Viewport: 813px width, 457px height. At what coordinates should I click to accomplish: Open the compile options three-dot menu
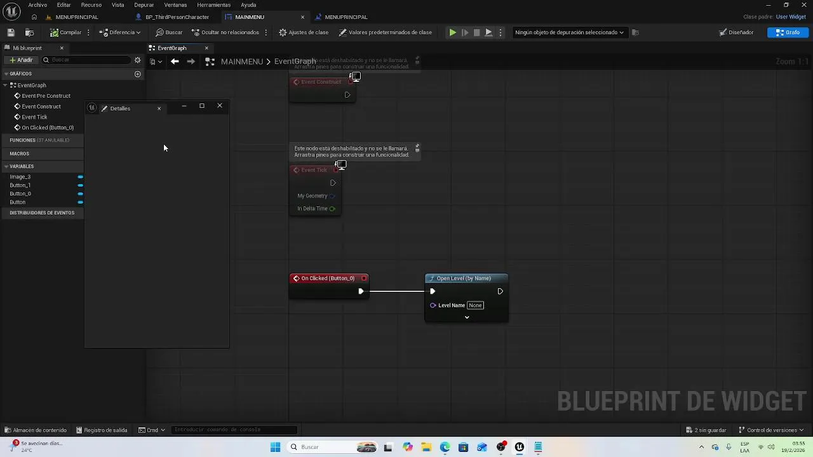click(88, 32)
